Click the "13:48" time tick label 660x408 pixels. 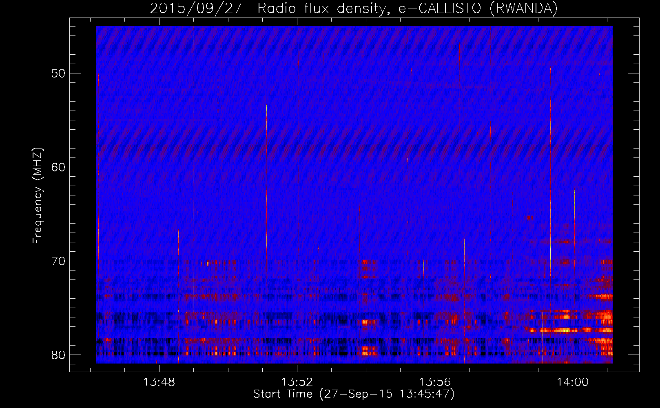tap(159, 382)
